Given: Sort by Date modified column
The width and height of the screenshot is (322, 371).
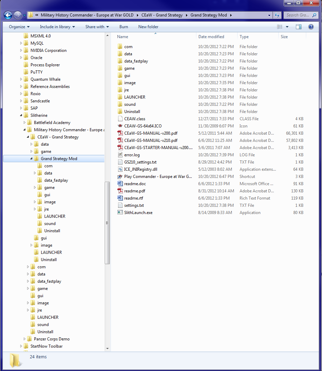Looking at the screenshot, I should click(211, 37).
